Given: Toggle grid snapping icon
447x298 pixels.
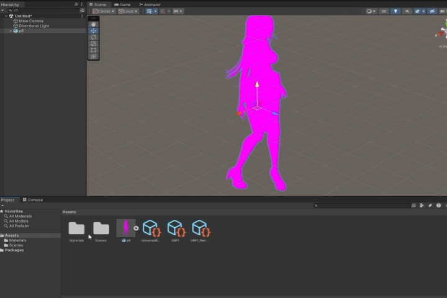Looking at the screenshot, I should pos(163,11).
